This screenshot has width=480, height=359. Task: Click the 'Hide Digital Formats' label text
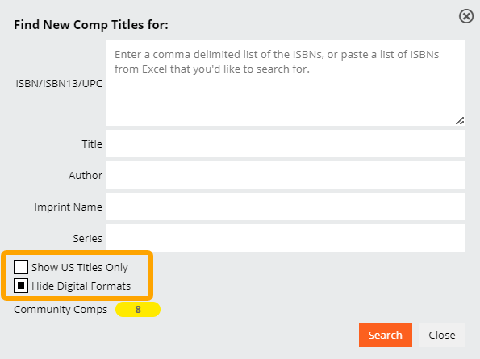[81, 286]
